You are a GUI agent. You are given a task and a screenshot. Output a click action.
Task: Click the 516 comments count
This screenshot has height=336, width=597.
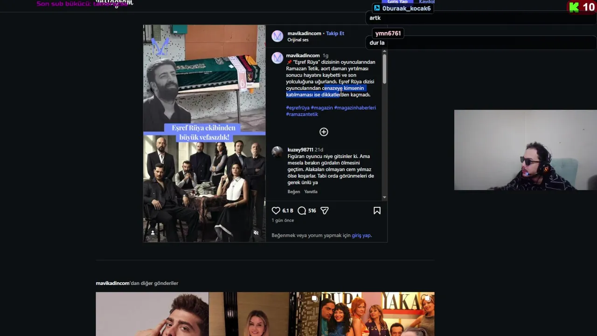(x=312, y=210)
